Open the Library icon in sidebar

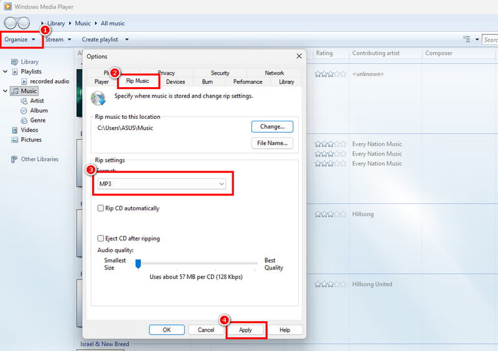pyautogui.click(x=14, y=62)
